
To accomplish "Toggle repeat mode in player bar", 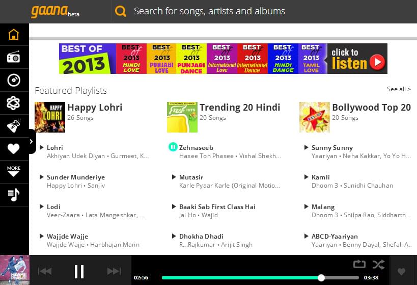I will 359,264.
